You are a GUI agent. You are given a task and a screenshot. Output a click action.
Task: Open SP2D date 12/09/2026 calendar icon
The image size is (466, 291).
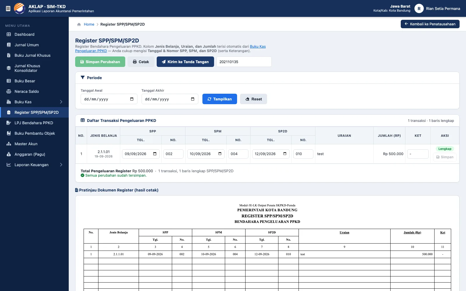click(285, 154)
